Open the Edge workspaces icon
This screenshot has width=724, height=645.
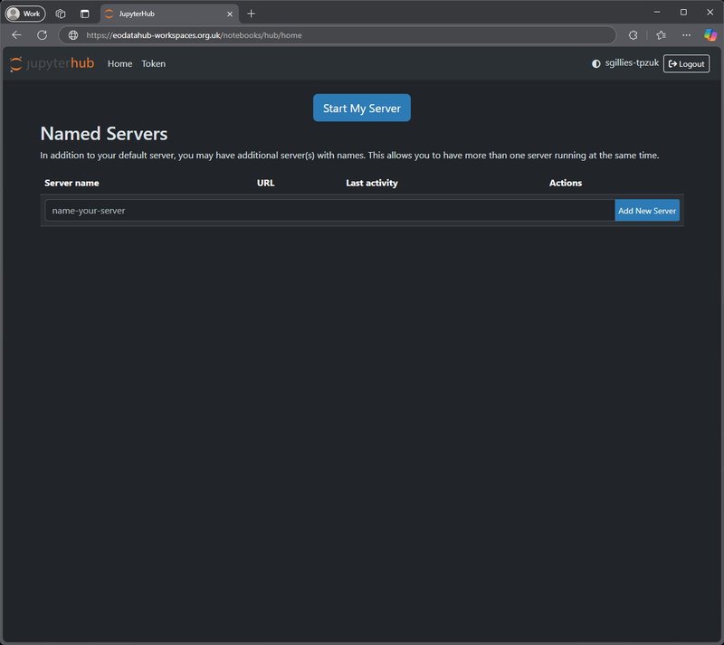click(x=61, y=14)
